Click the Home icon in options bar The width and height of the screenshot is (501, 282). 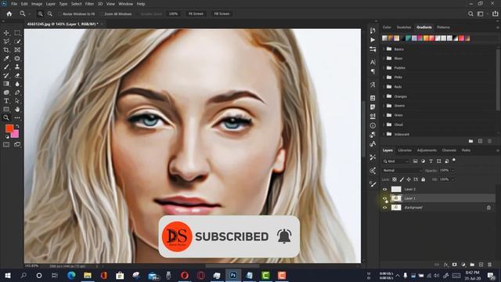tap(9, 14)
